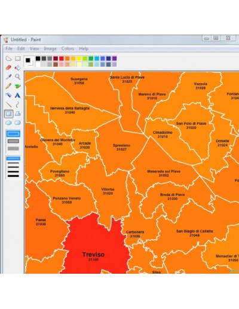Click the Povegliano map label
Viewport: 239px width, 309px height.
(60, 172)
